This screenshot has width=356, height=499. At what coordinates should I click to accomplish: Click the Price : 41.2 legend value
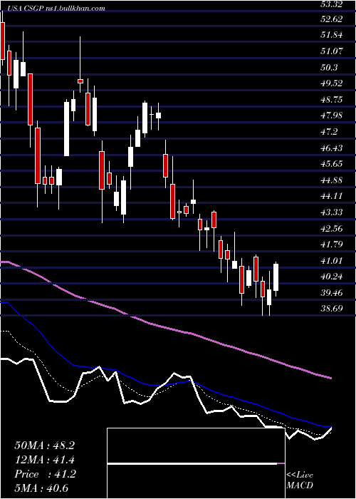45,474
